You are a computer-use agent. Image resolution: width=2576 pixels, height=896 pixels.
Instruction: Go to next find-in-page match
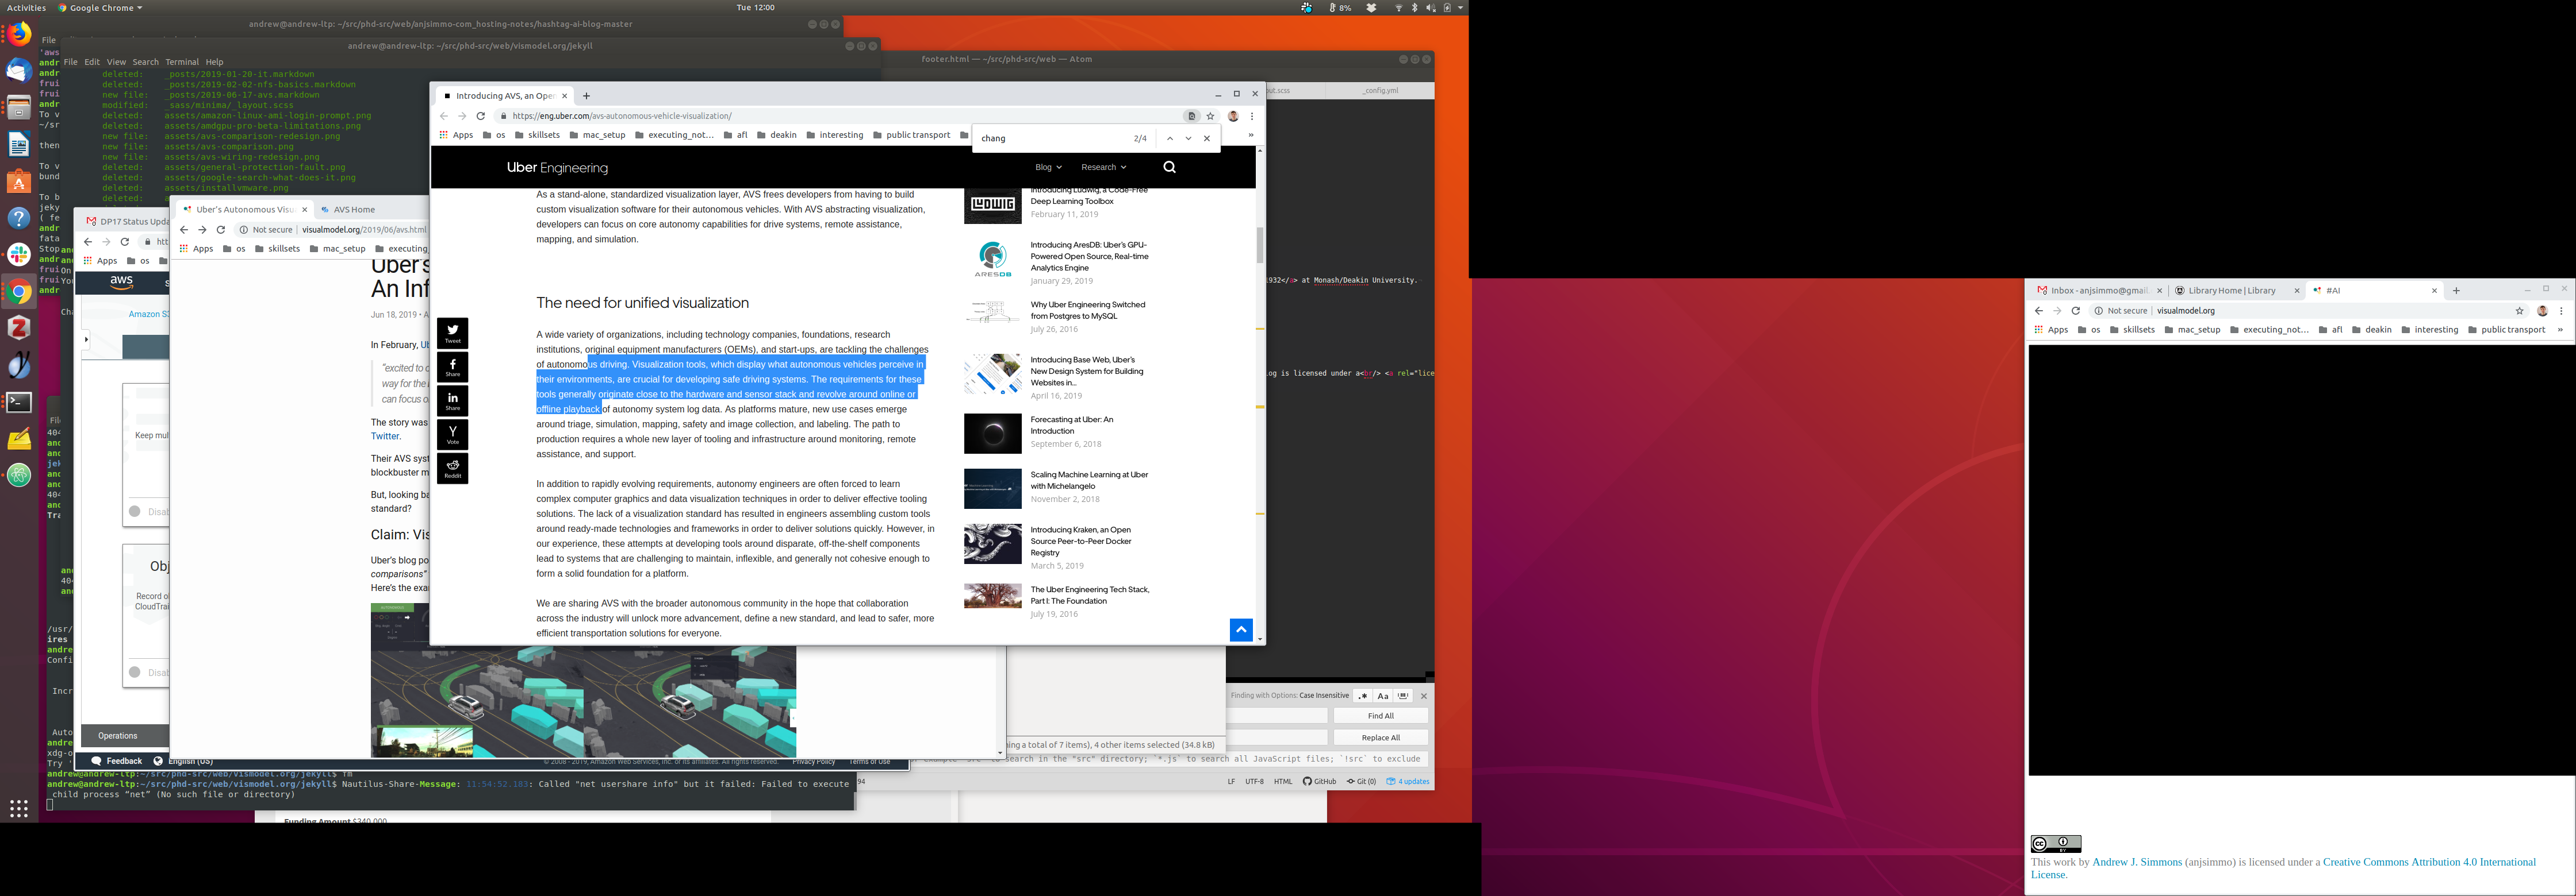pos(1188,139)
